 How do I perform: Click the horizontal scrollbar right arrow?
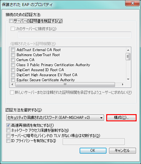pos(123,85)
